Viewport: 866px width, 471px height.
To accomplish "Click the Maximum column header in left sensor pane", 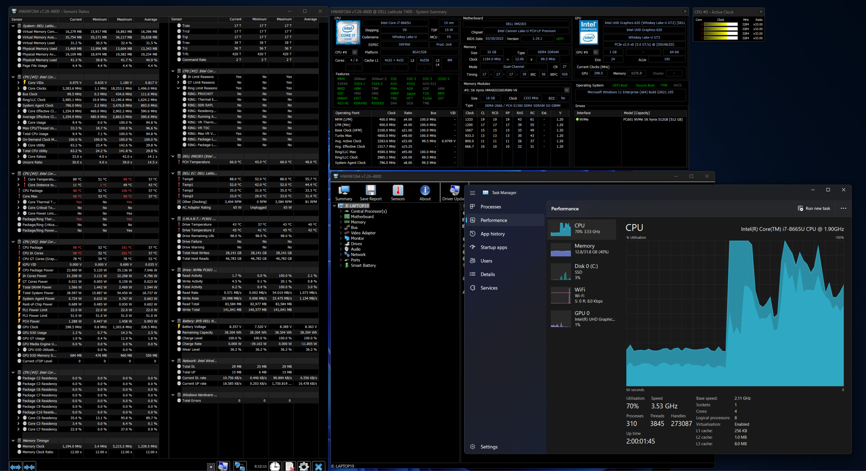I will point(124,20).
